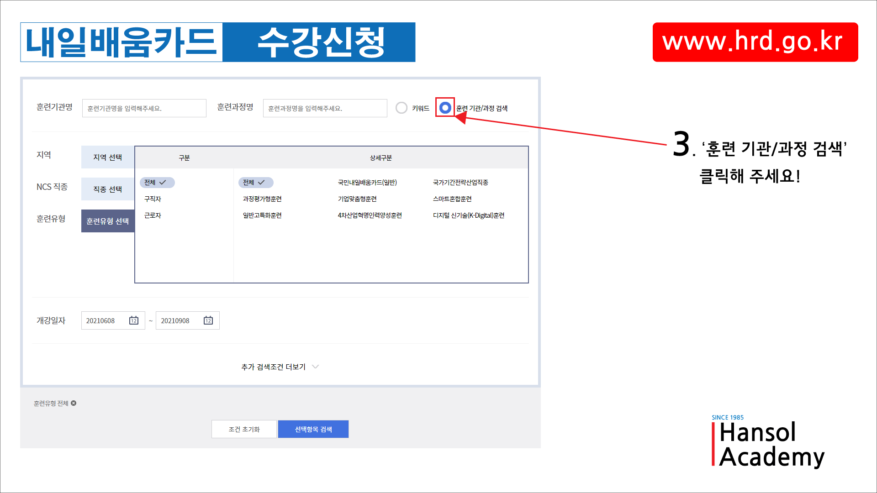Open the end date calendar icon
This screenshot has height=493, width=877.
[208, 320]
